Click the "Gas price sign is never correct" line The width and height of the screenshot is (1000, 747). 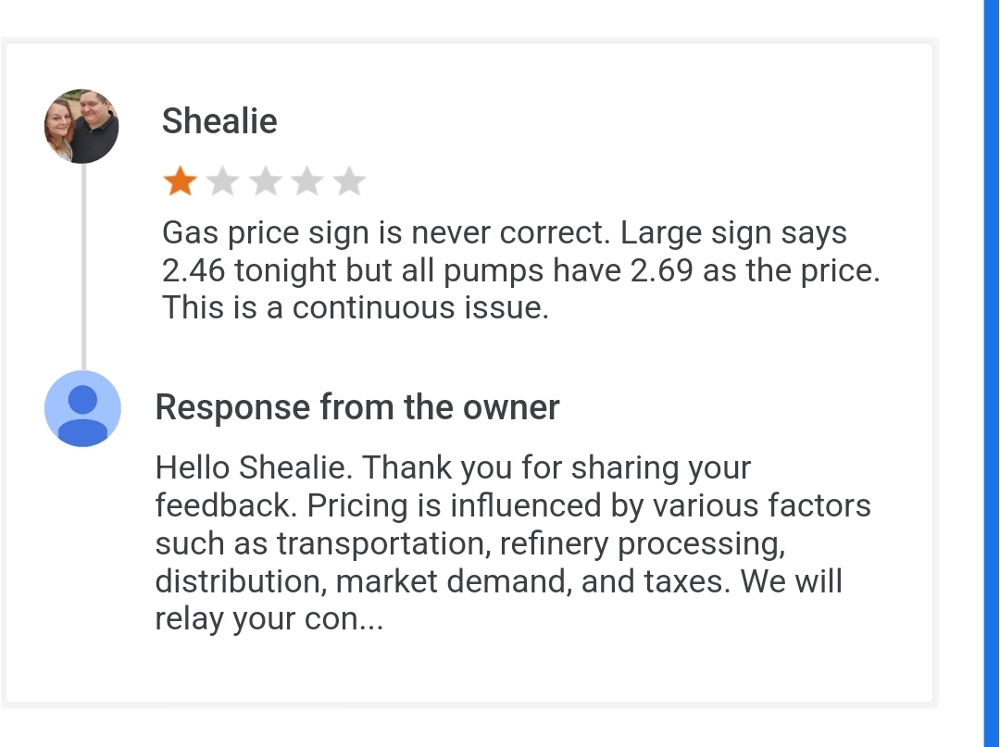coord(504,233)
